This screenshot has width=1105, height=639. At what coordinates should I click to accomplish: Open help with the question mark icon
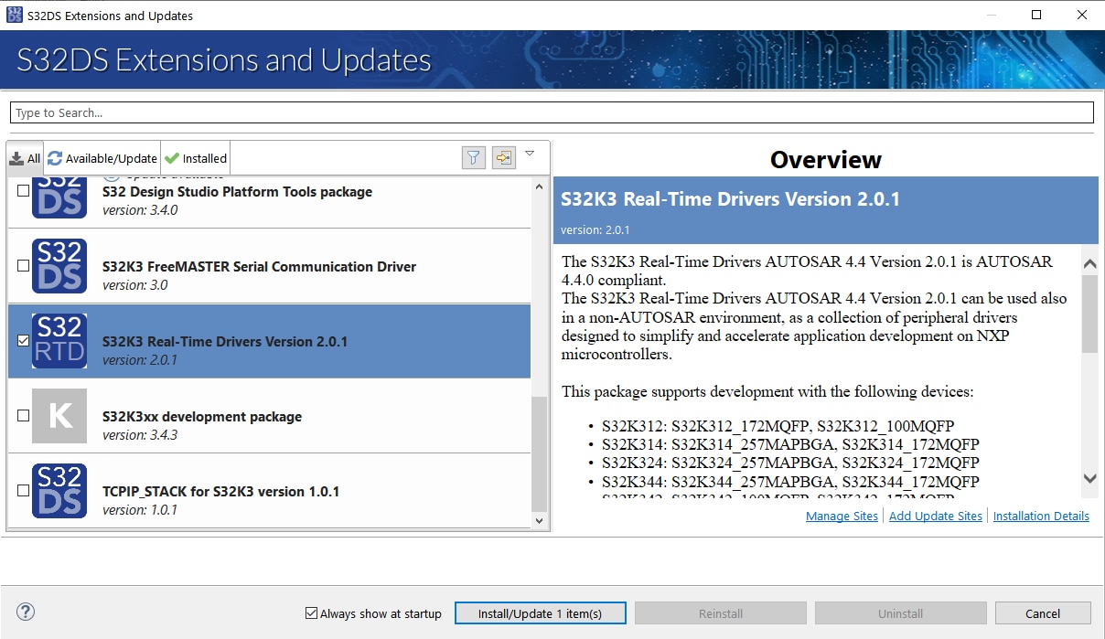tap(26, 612)
